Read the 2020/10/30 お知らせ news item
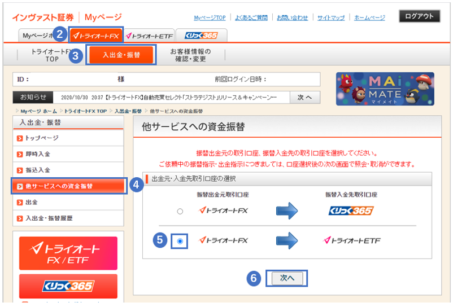 point(169,98)
